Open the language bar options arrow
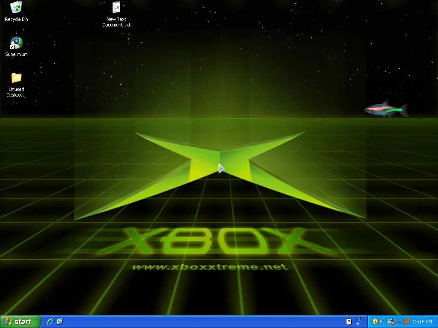The width and height of the screenshot is (438, 328). (358, 324)
